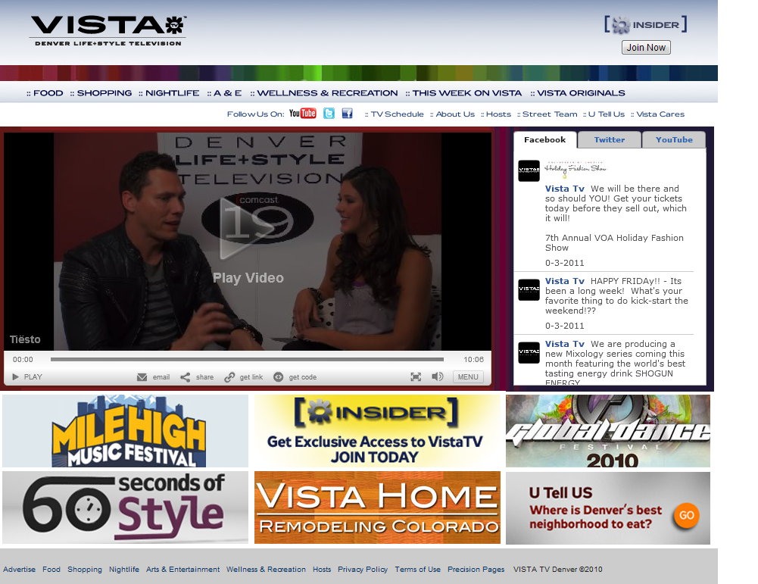Open the video player MENU button
Image resolution: width=758 pixels, height=584 pixels.
pyautogui.click(x=468, y=377)
